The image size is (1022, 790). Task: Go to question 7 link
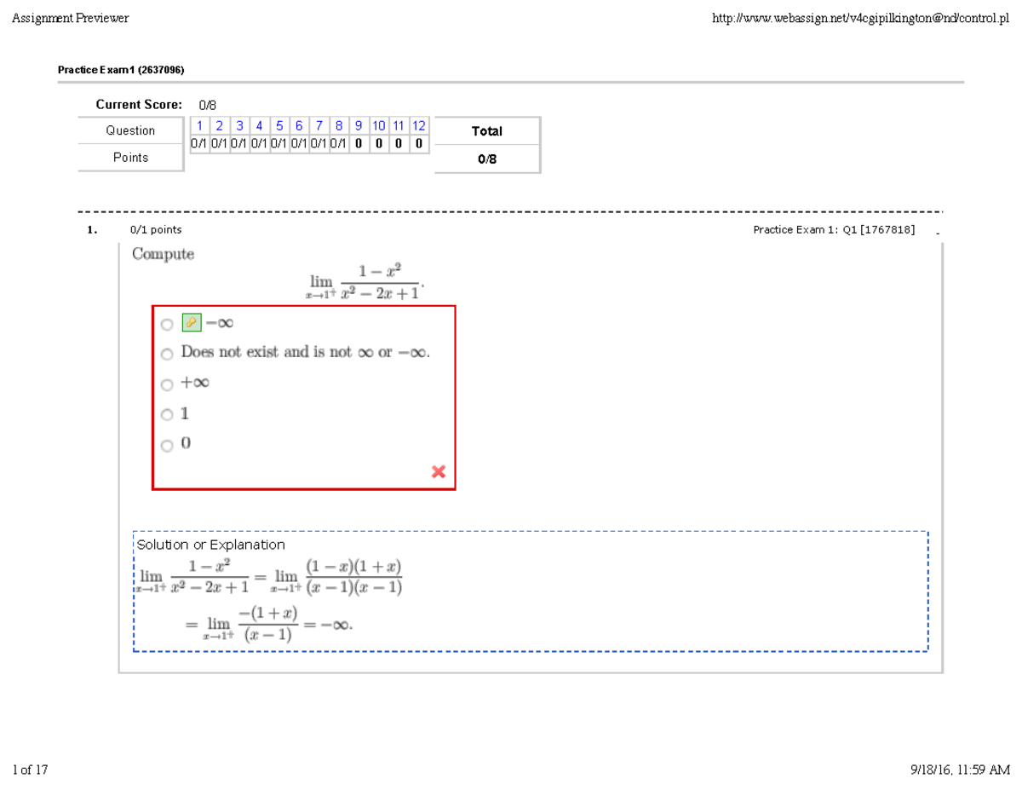coord(319,126)
